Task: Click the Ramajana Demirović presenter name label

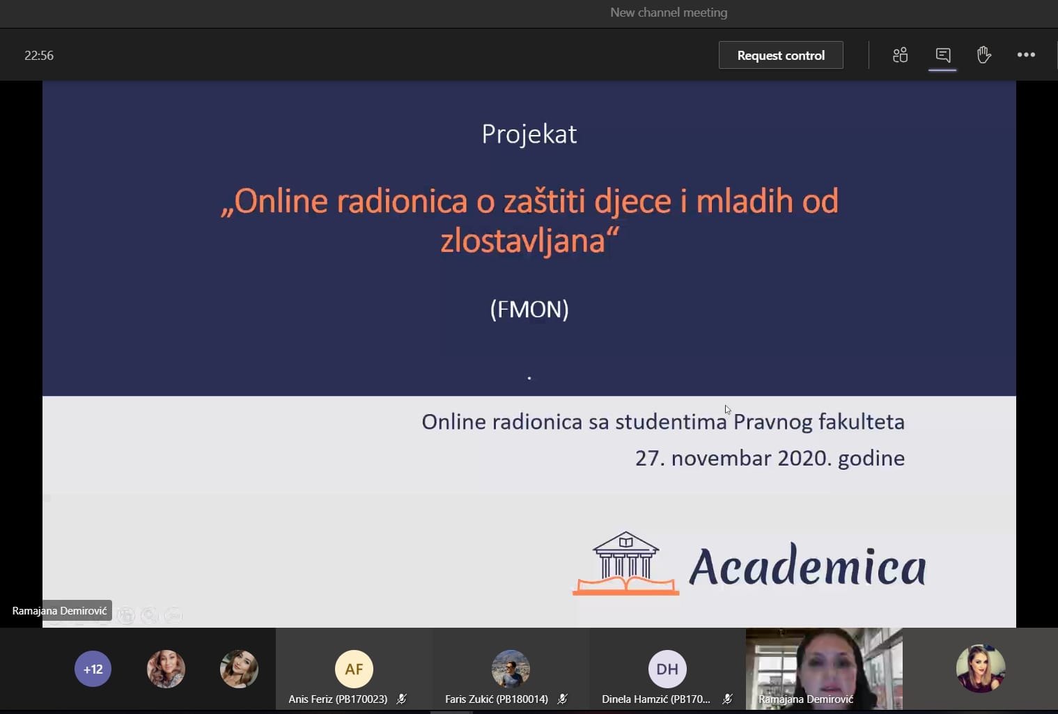Action: 60,611
